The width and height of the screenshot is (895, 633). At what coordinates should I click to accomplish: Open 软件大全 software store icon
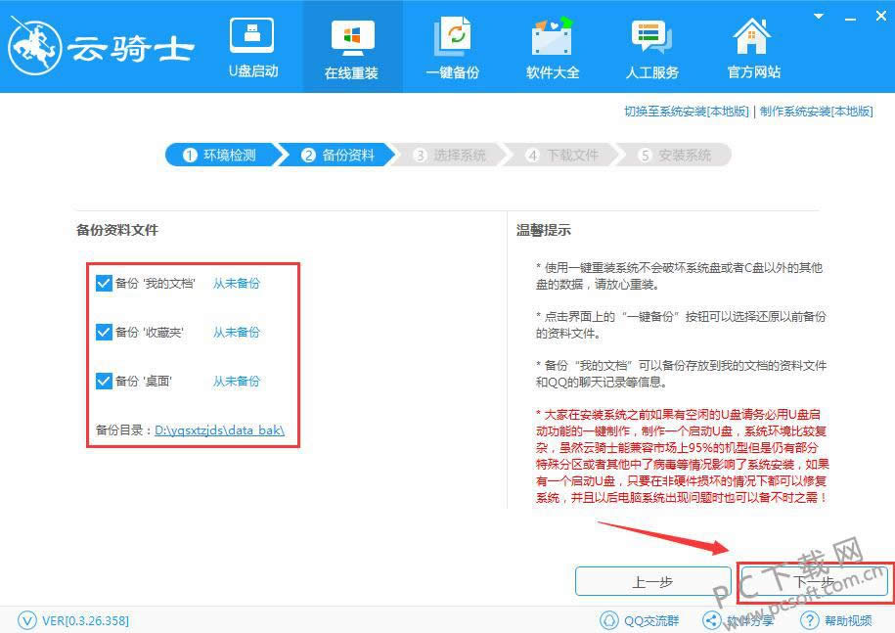coord(552,36)
